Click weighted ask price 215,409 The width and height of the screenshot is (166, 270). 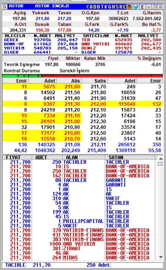point(97,150)
